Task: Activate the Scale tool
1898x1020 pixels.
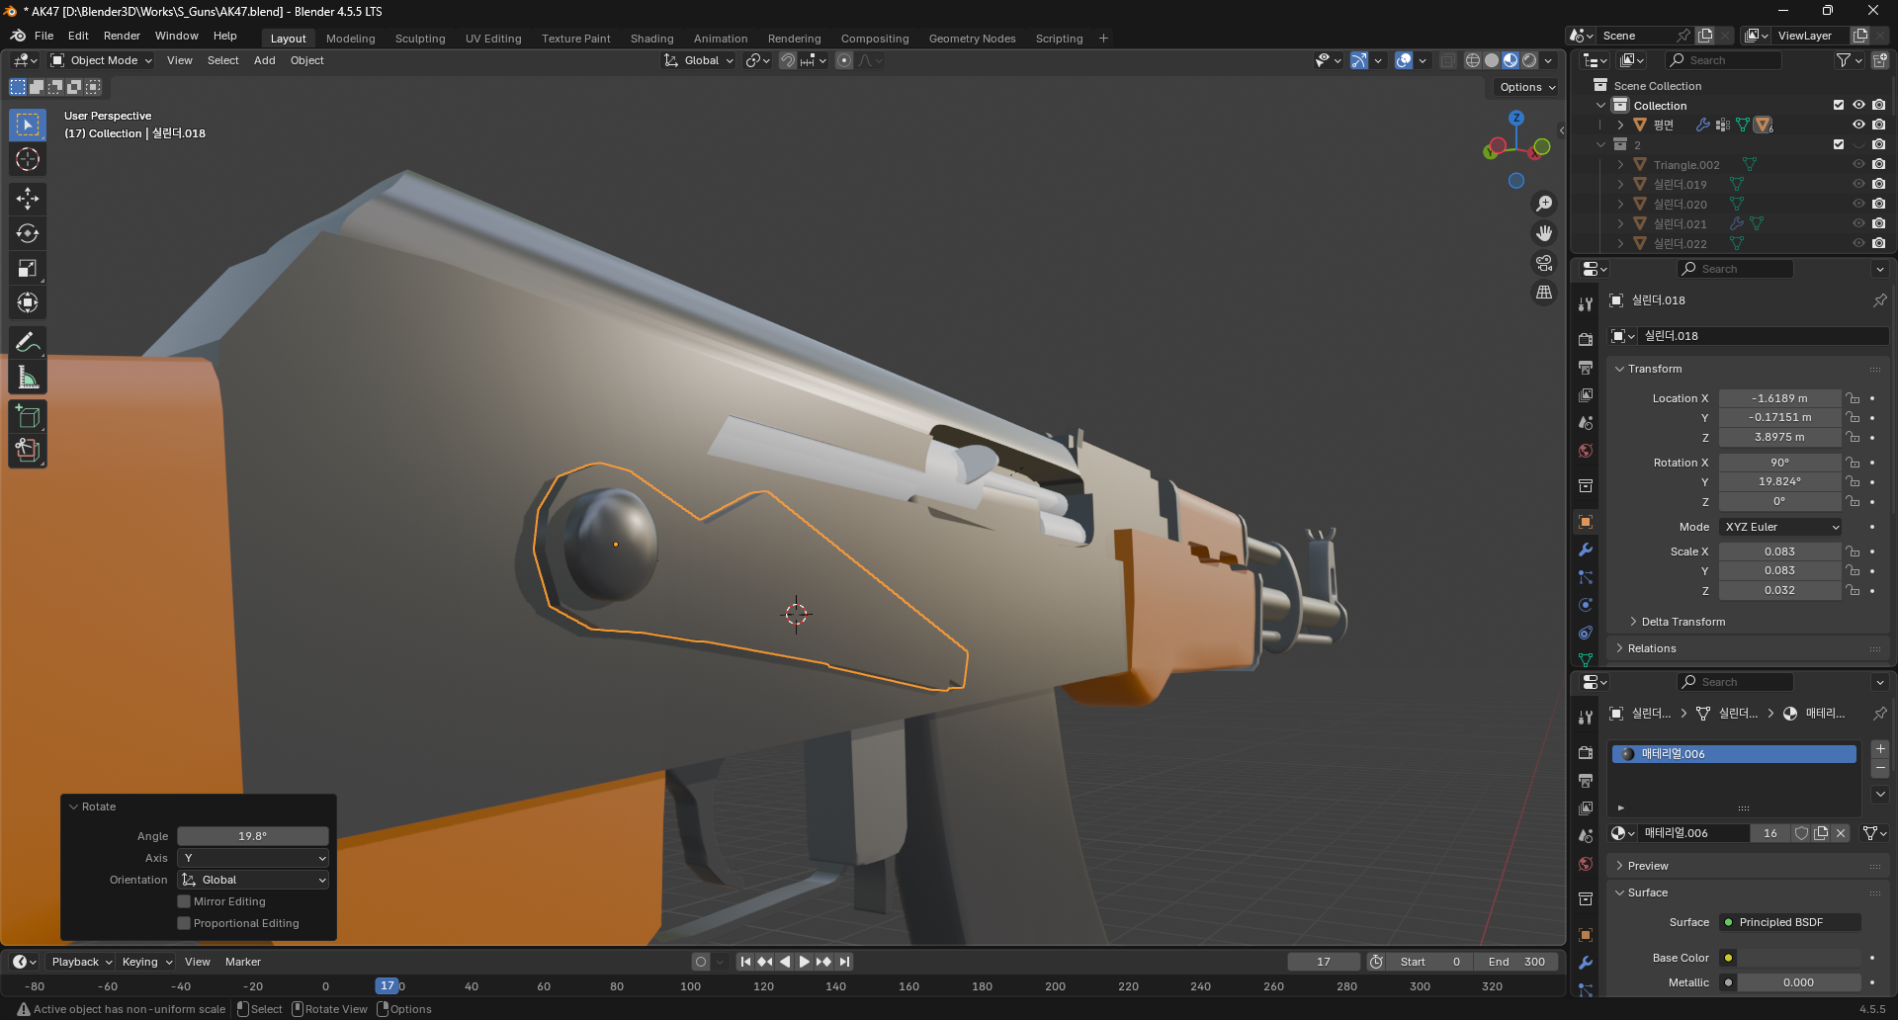Action: click(x=28, y=268)
